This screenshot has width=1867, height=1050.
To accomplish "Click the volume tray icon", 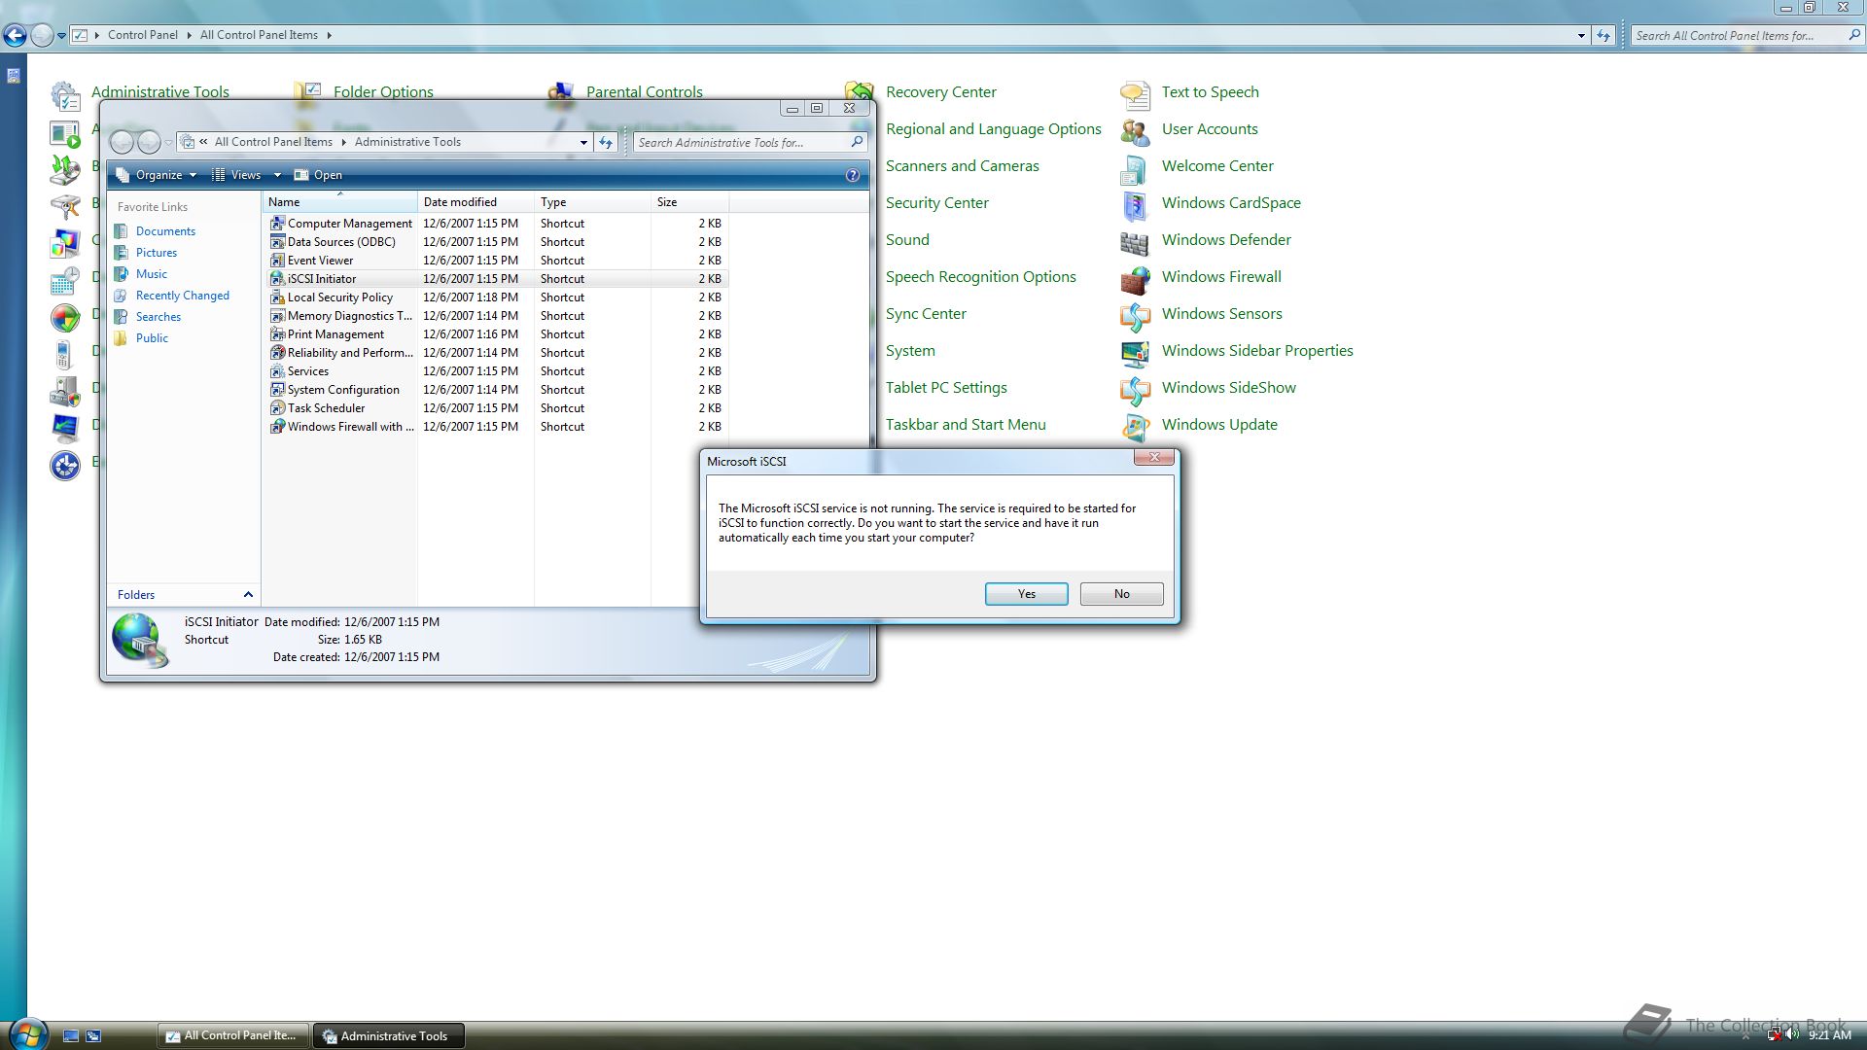I will point(1792,1035).
